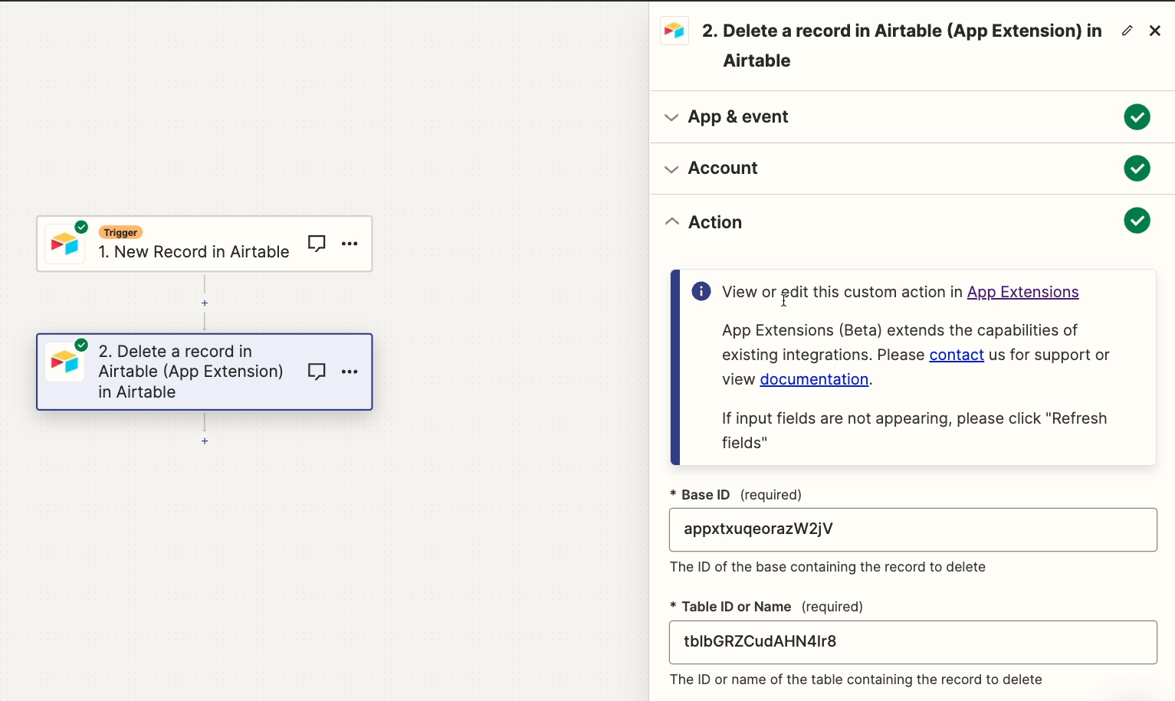Click the Table ID or Name field

913,642
